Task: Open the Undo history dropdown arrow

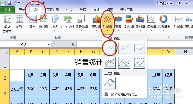Action: point(19,3)
